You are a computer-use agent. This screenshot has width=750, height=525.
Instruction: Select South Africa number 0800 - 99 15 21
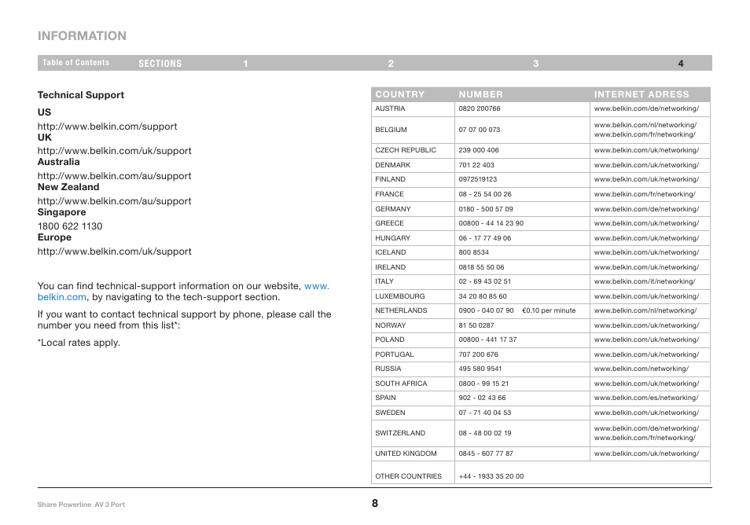coord(483,384)
